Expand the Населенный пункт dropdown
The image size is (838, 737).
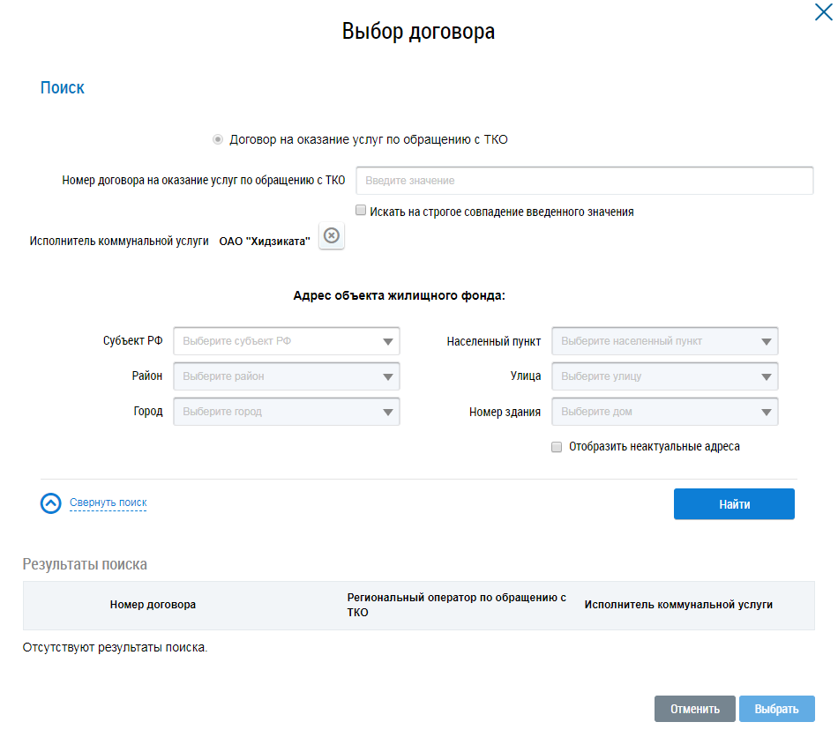click(665, 341)
